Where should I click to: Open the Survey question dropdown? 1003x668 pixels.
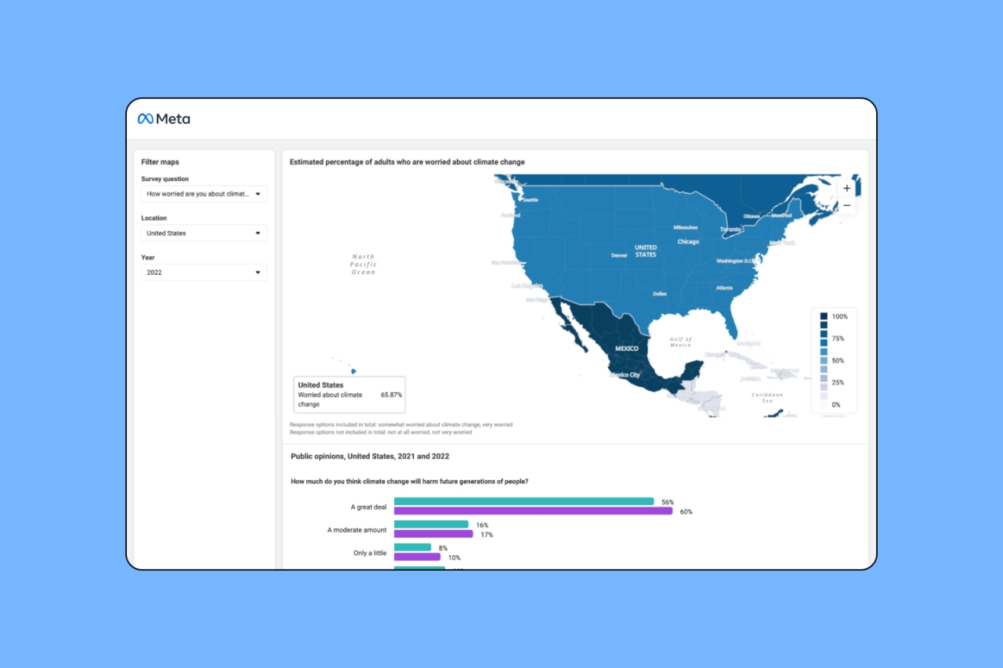204,194
